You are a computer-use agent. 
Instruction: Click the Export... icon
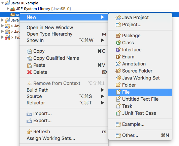[29, 120]
